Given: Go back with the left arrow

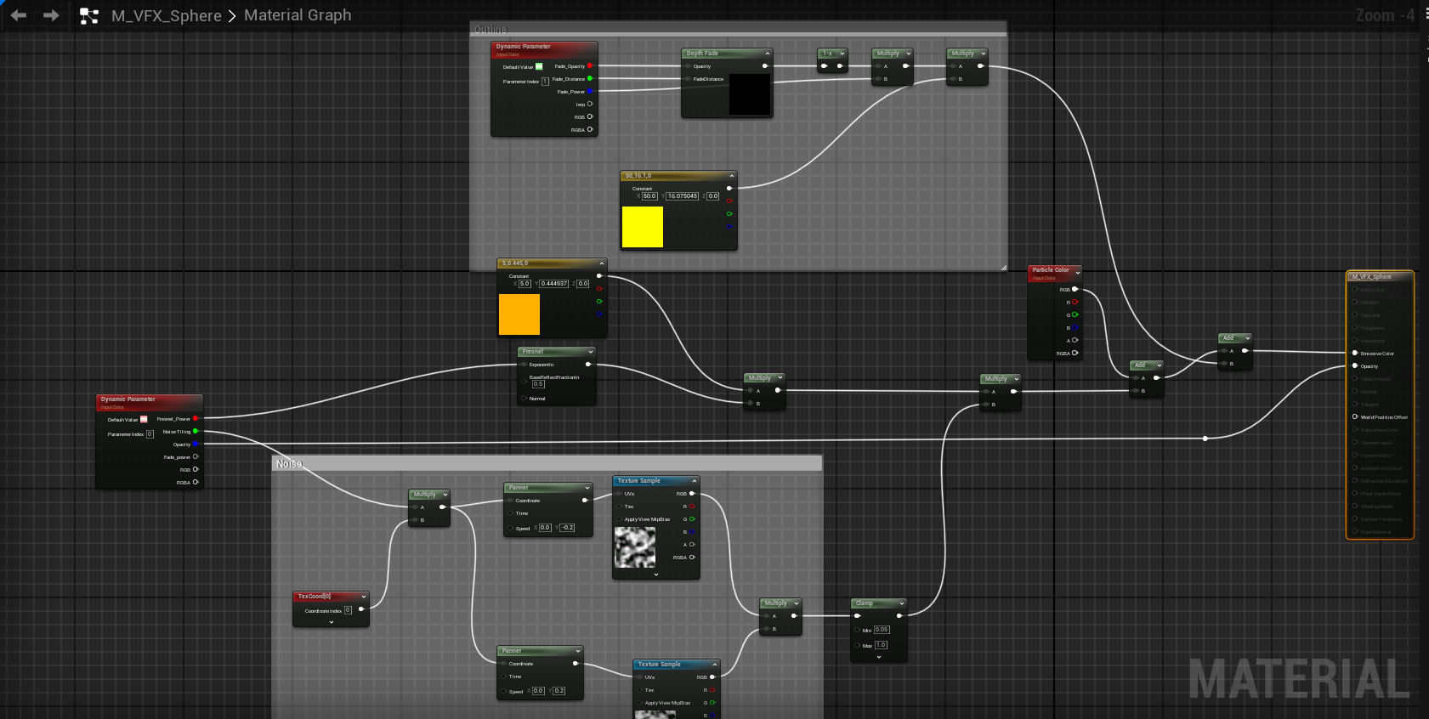Looking at the screenshot, I should (x=19, y=15).
